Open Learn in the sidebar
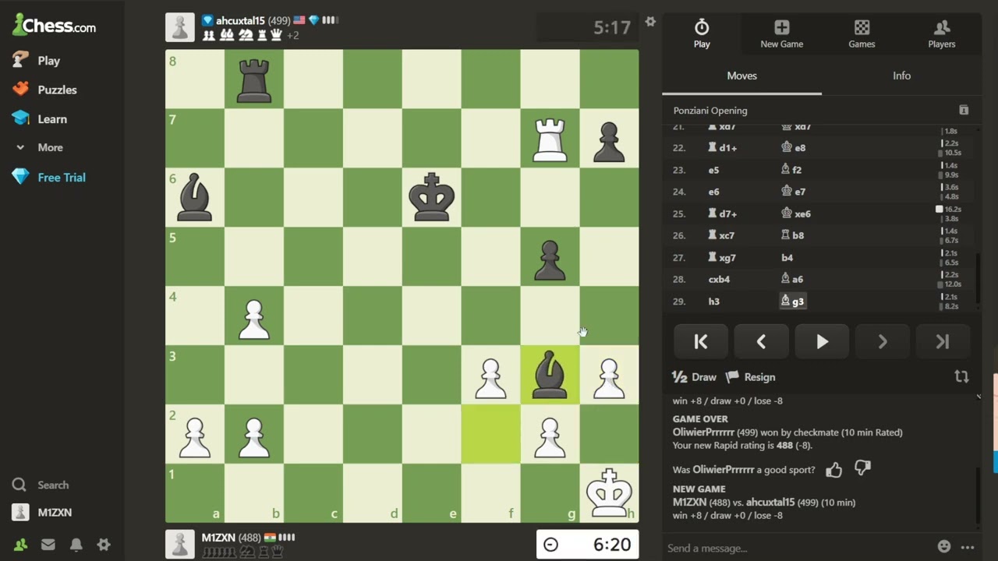The width and height of the screenshot is (998, 561). [x=40, y=119]
